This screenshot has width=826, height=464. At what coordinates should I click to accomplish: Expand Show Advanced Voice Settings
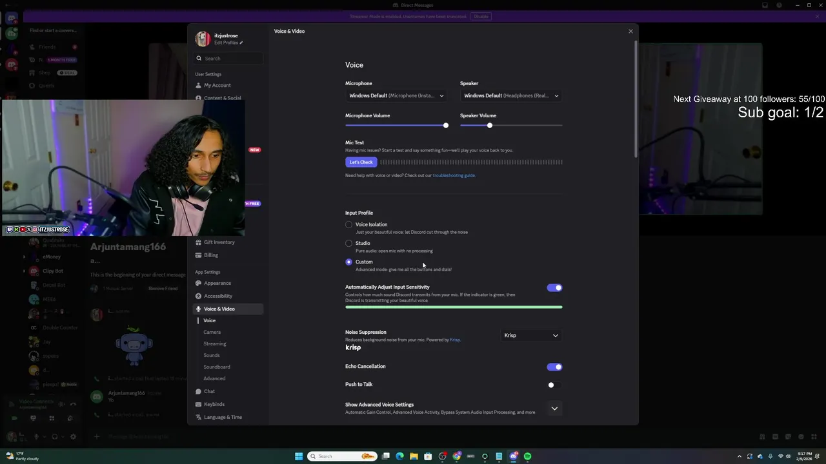[554, 408]
